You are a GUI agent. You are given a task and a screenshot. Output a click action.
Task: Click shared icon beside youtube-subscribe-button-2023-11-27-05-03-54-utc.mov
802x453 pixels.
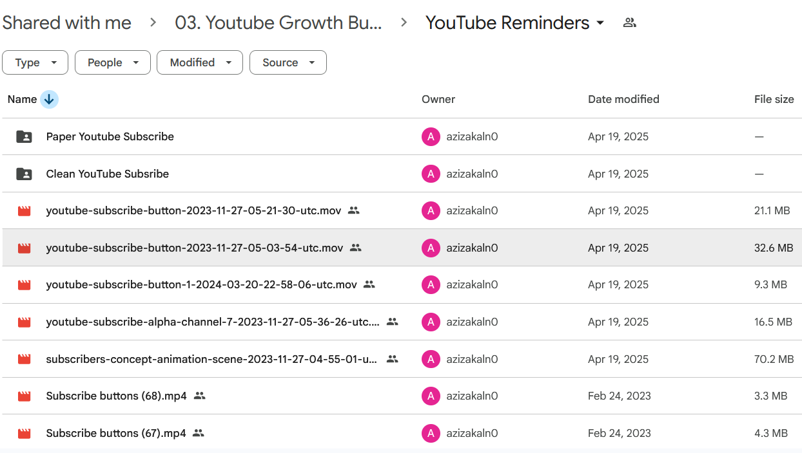click(355, 248)
